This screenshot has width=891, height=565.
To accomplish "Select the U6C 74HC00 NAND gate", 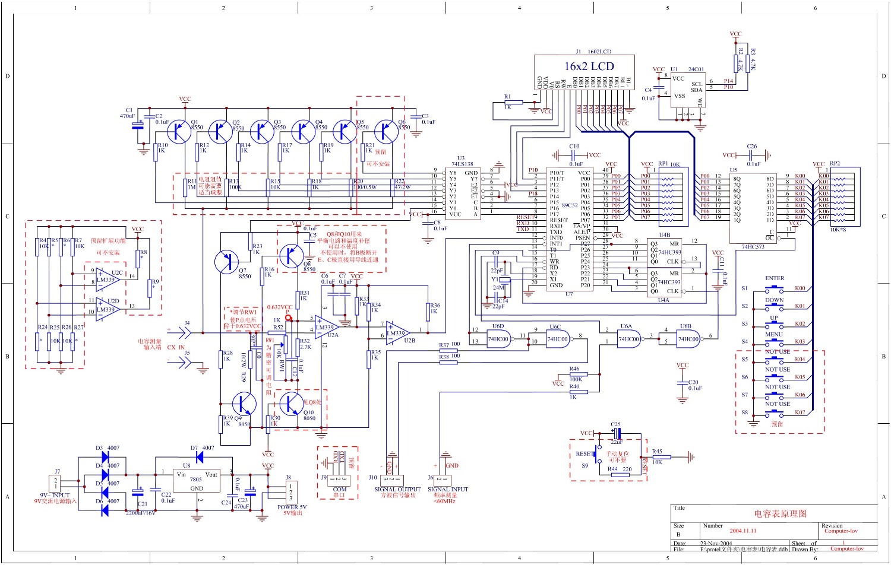I will tap(558, 339).
